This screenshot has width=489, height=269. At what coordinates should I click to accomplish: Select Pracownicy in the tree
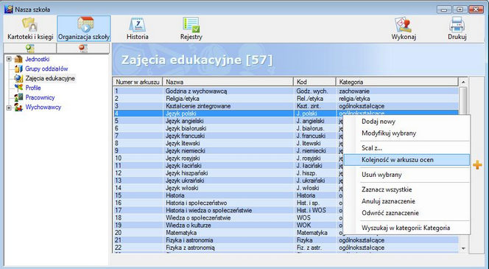pos(40,97)
